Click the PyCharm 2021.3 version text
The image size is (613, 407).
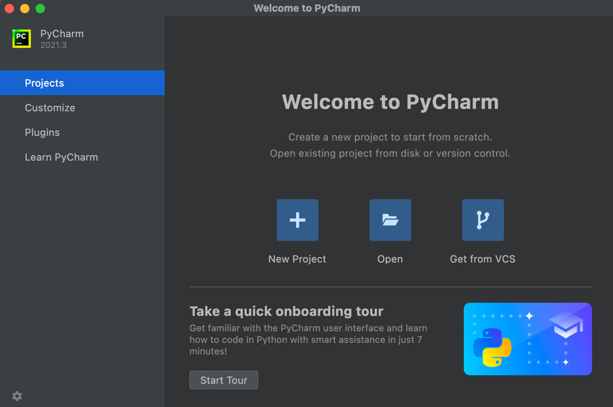53,45
